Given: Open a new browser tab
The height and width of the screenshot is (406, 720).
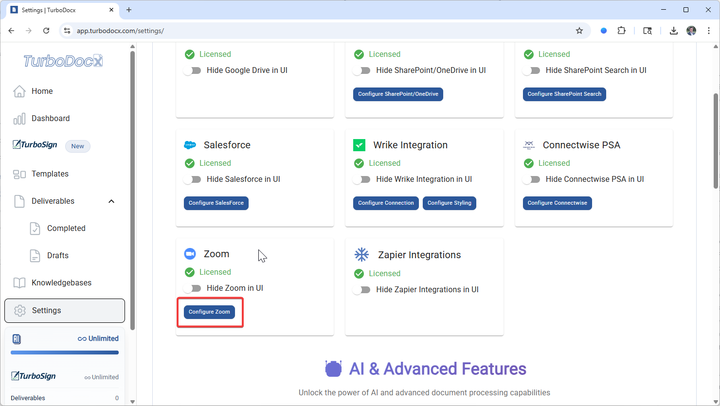Looking at the screenshot, I should point(129,10).
